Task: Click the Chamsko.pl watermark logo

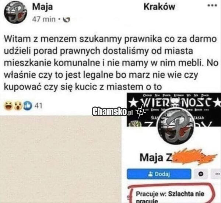Action: pyautogui.click(x=112, y=112)
